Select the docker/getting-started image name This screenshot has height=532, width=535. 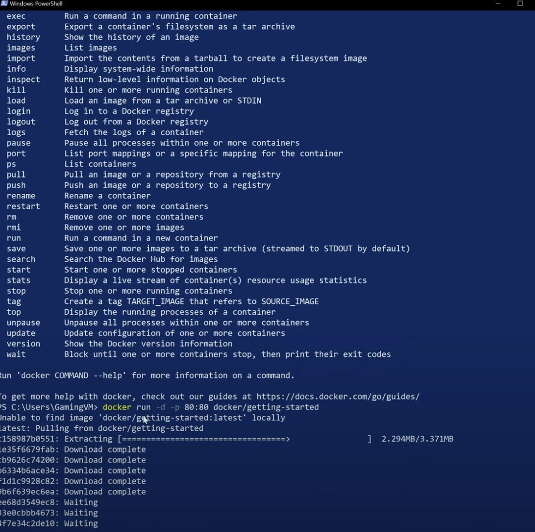267,407
